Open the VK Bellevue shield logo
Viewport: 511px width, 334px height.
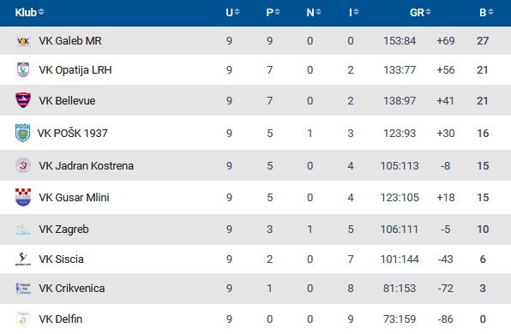click(x=23, y=100)
